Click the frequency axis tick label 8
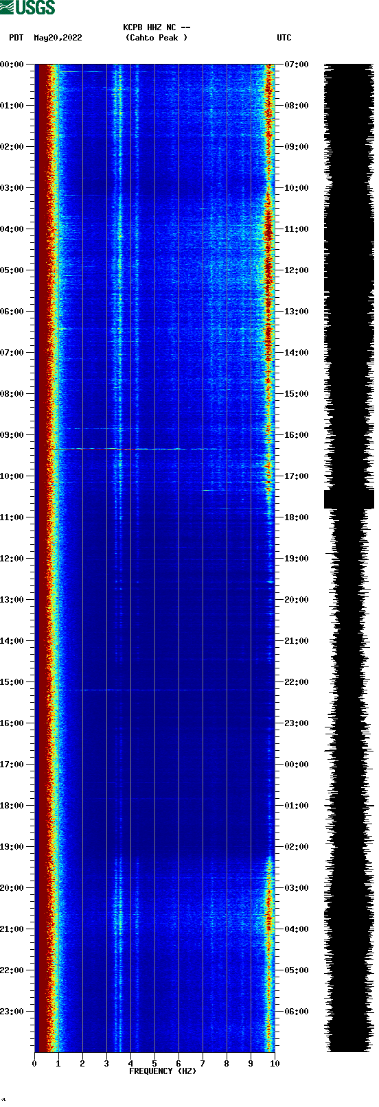The image size is (379, 1107). tap(227, 1064)
